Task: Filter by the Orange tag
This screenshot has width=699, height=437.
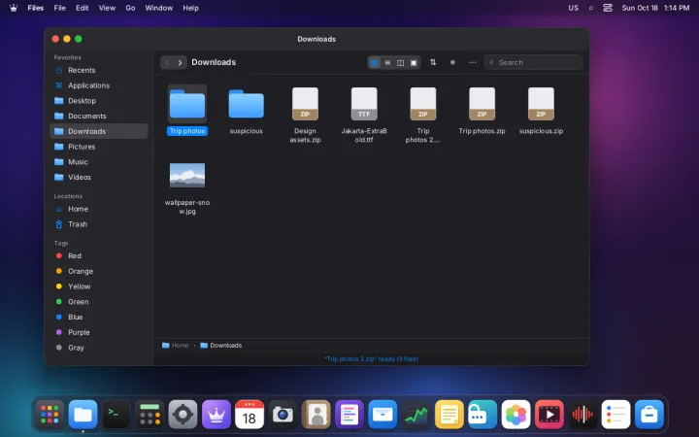Action: coord(98,271)
